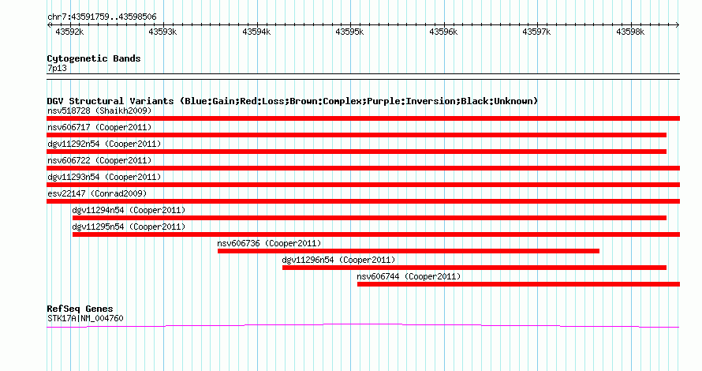This screenshot has height=371, width=702.
Task: Select the red bar beneath nsv606722
Action: pos(363,168)
